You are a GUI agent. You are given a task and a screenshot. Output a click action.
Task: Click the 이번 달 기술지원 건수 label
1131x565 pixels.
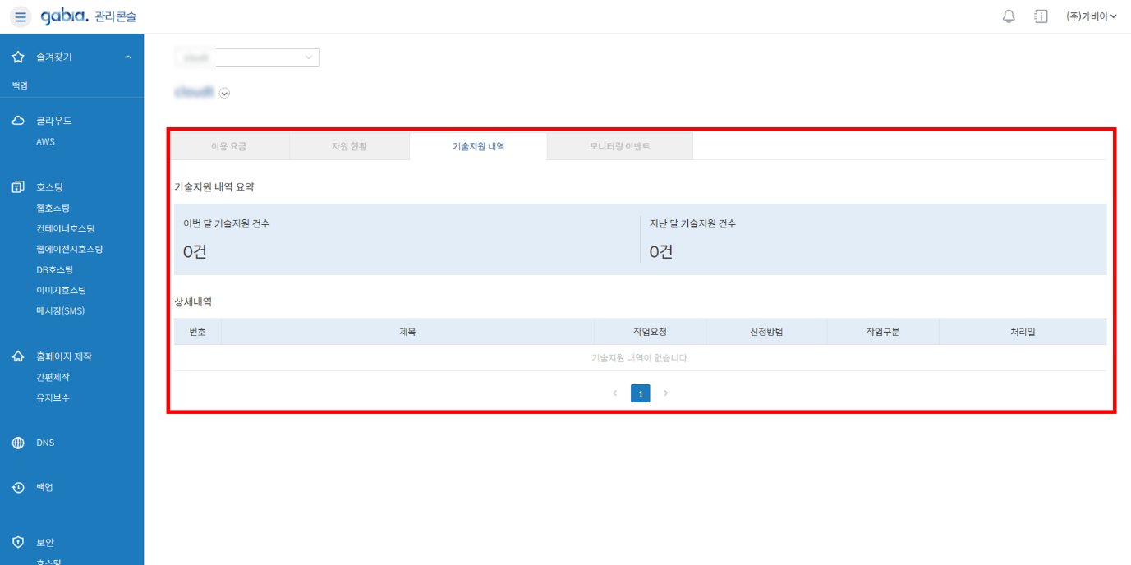coord(227,223)
